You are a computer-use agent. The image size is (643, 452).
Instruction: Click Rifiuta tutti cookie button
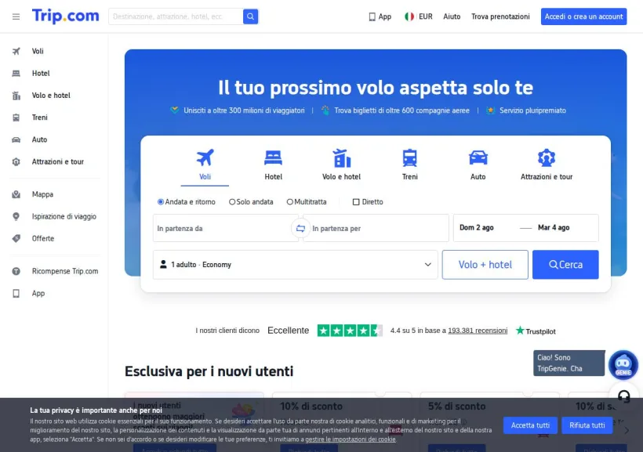pos(587,425)
